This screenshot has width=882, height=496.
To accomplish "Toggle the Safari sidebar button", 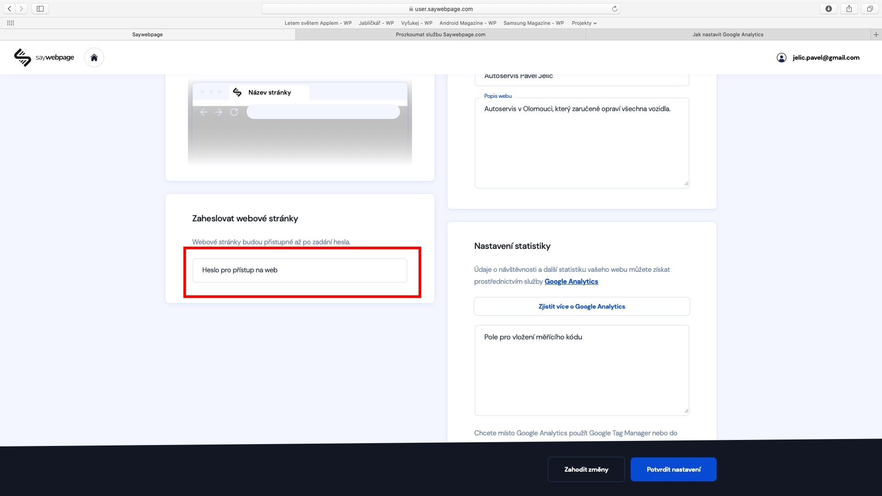I will 40,9.
